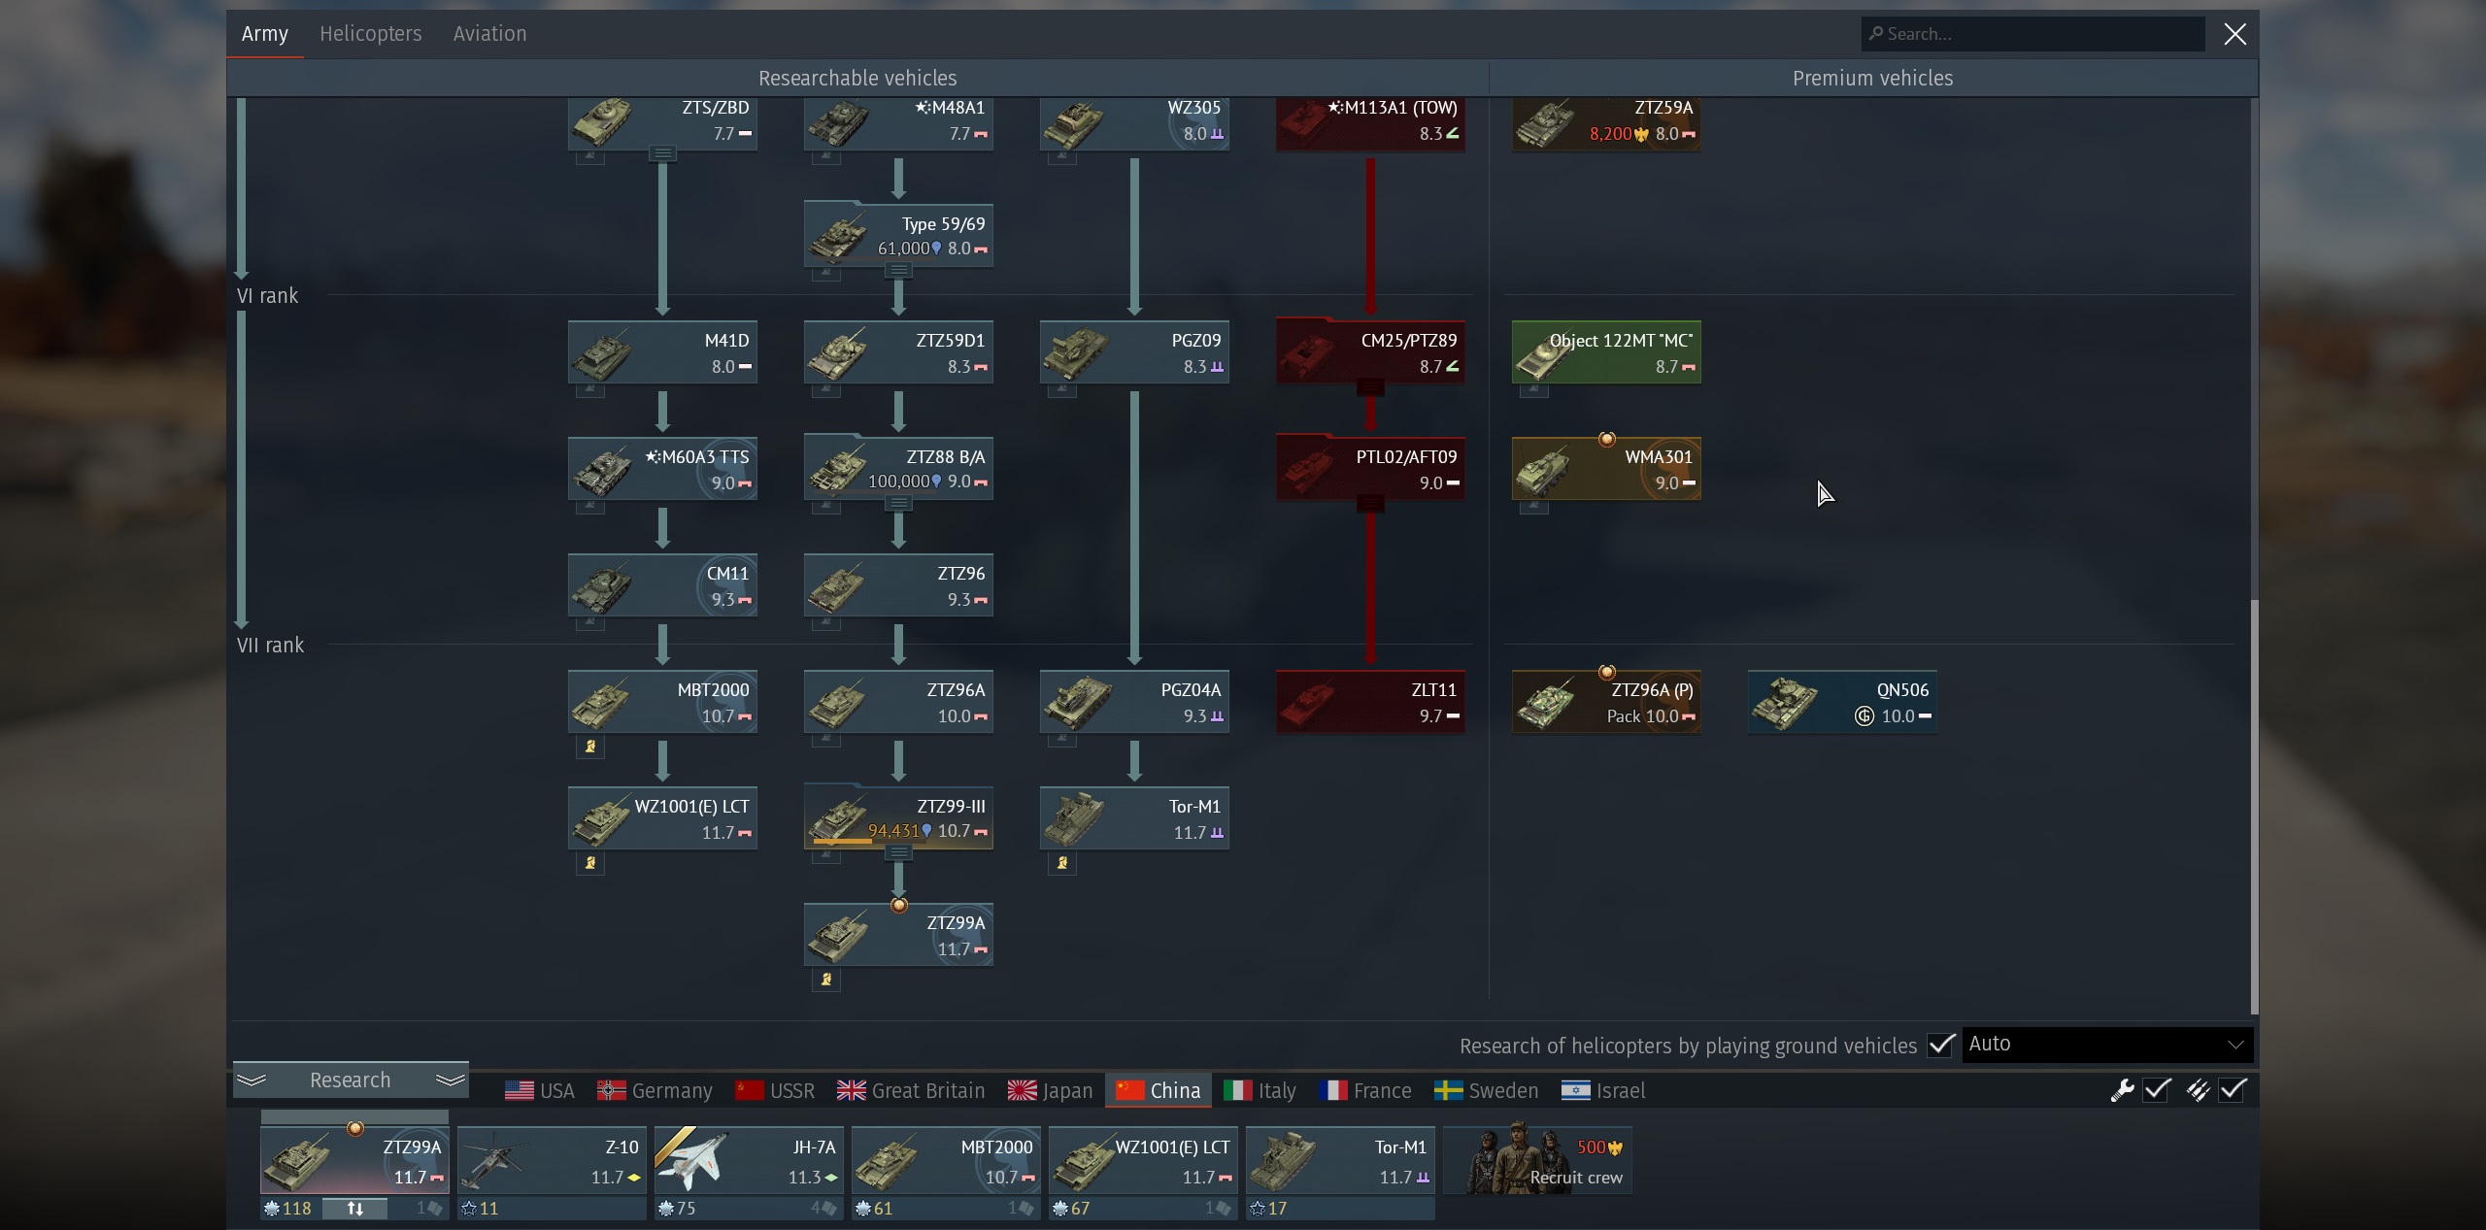Select the PGZ04A vehicle in the tree
Image resolution: width=2486 pixels, height=1230 pixels.
[x=1134, y=702]
